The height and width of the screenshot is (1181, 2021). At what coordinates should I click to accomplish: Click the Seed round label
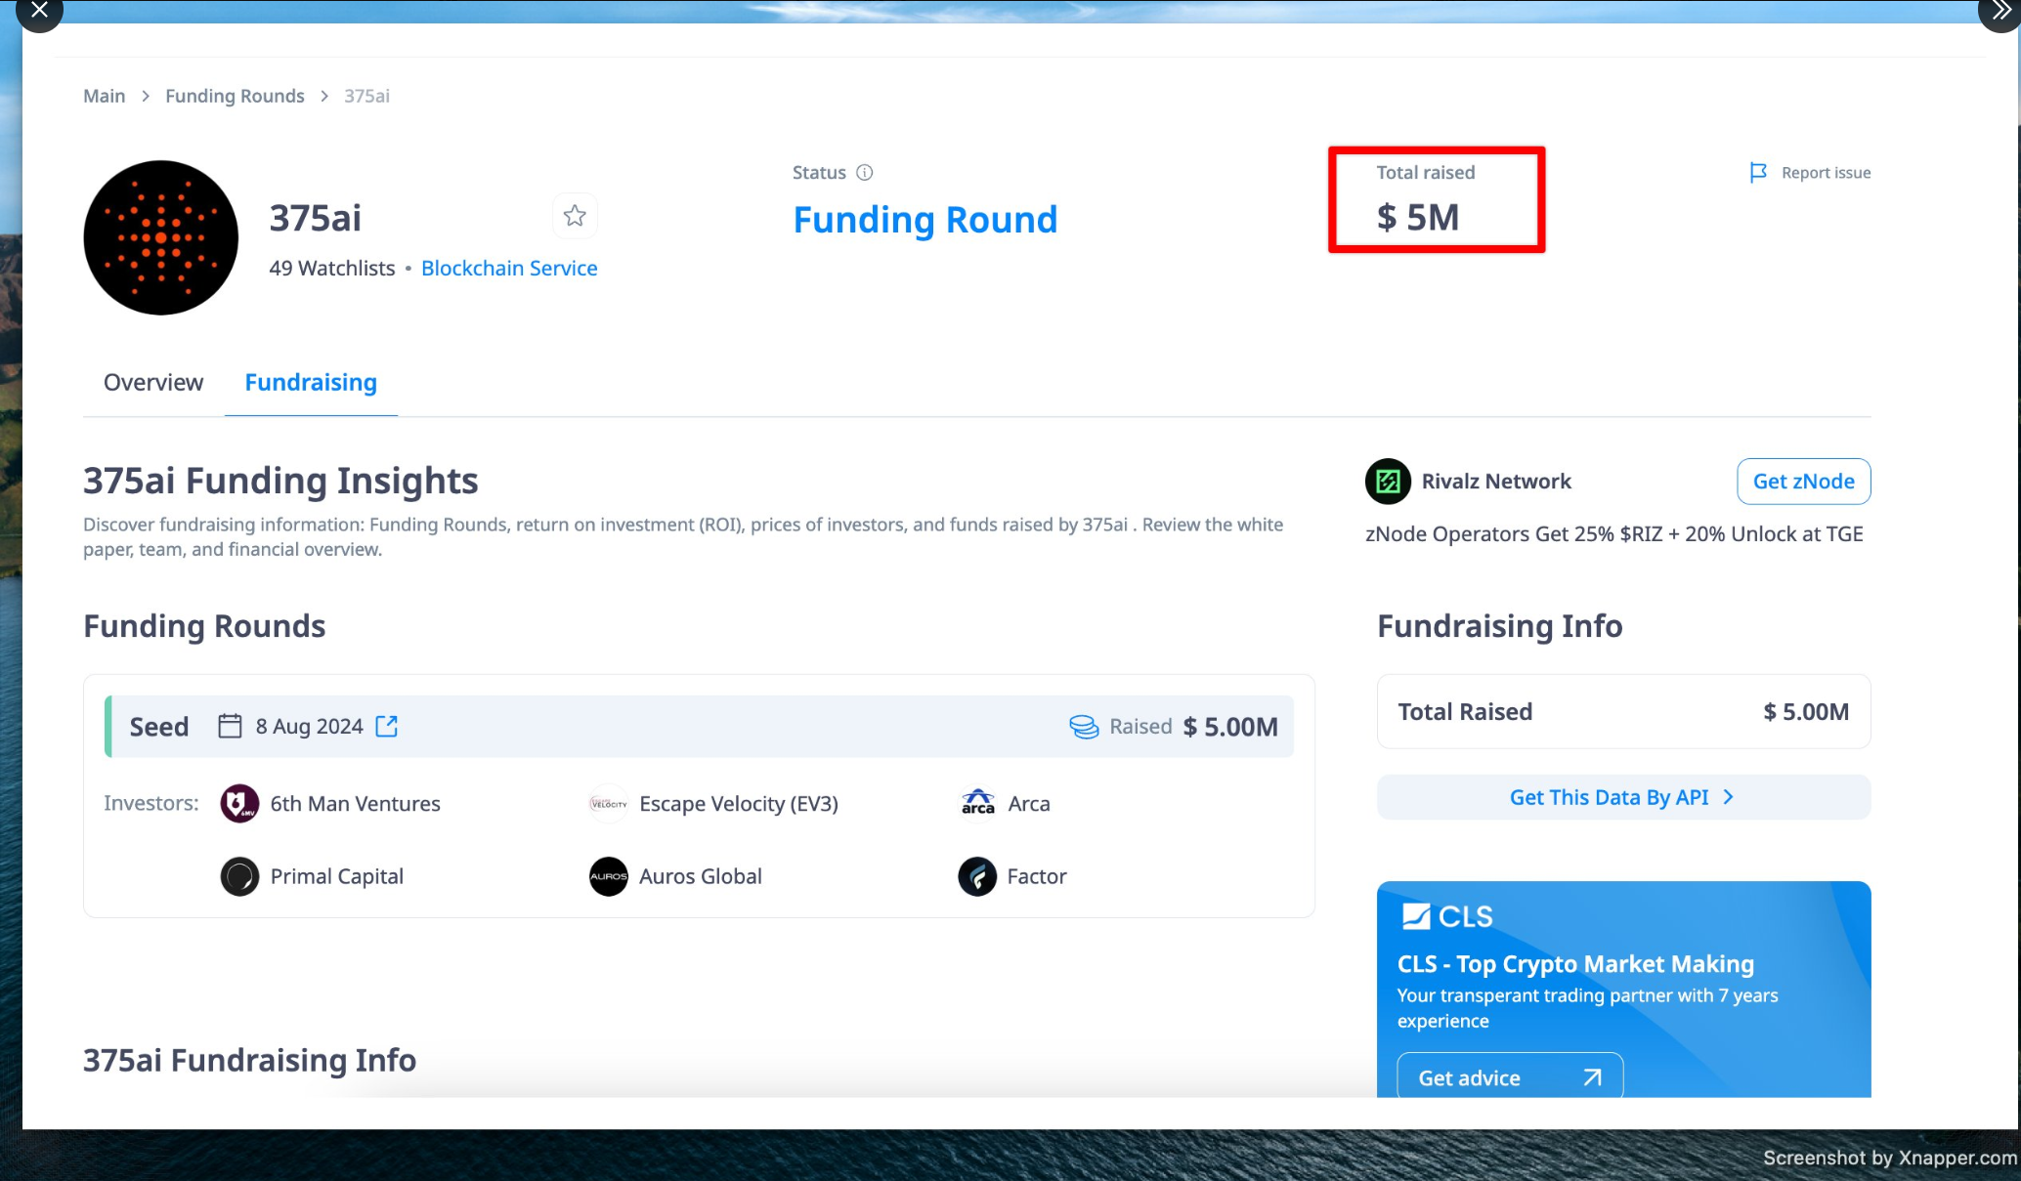point(159,726)
